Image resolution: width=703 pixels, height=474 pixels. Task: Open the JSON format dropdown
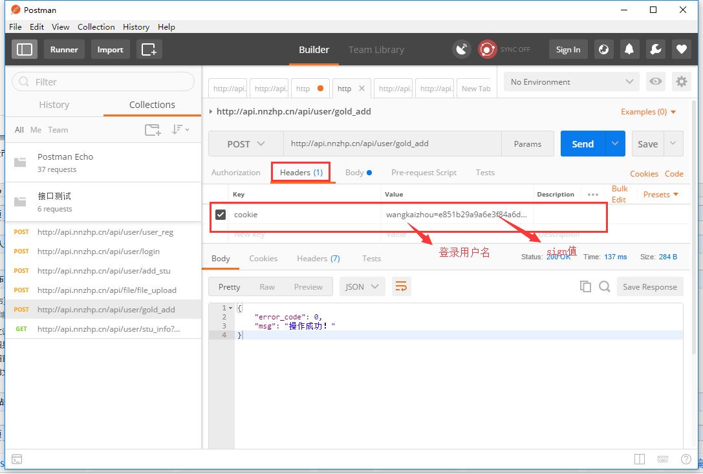pos(362,286)
